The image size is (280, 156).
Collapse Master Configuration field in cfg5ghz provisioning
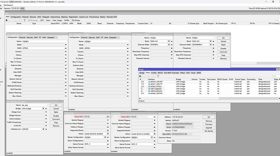click(155, 137)
